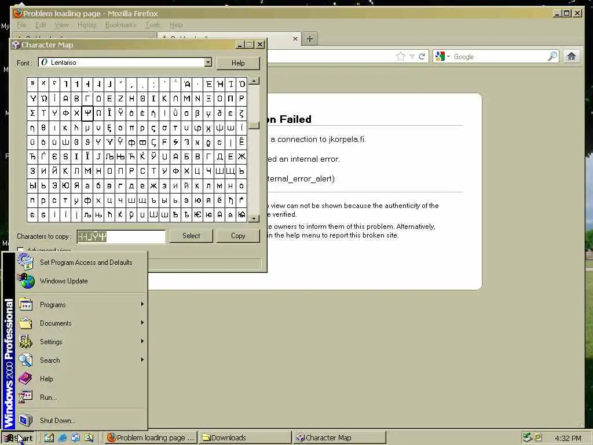Click the Firefox logo in title bar
593x445 pixels.
point(17,14)
